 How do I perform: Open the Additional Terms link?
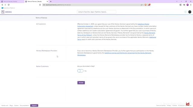click(117, 38)
